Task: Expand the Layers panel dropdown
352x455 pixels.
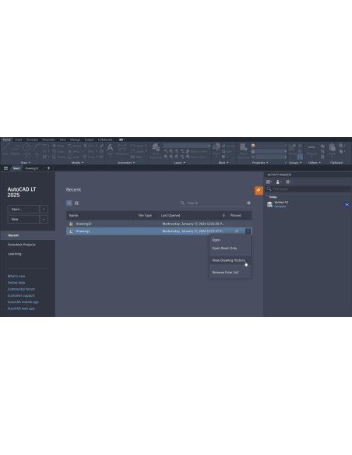Action: click(179, 163)
